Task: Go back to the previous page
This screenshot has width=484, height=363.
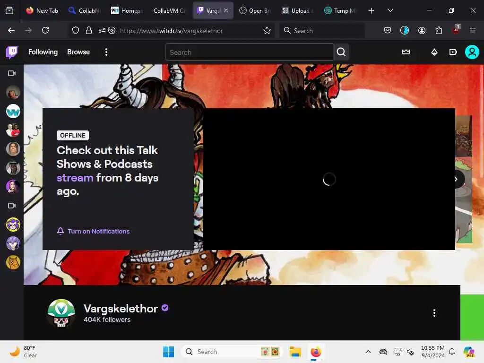Action: click(x=11, y=31)
